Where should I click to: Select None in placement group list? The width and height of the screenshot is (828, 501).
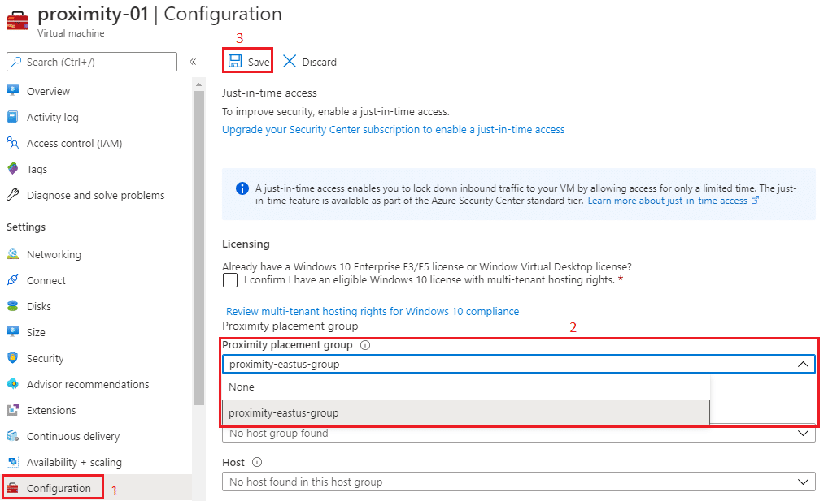point(466,387)
